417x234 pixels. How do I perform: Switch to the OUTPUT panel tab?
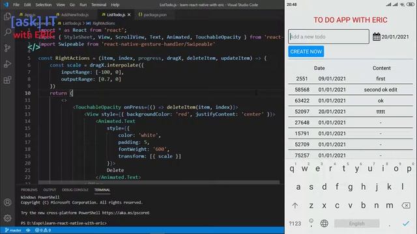(x=50, y=190)
